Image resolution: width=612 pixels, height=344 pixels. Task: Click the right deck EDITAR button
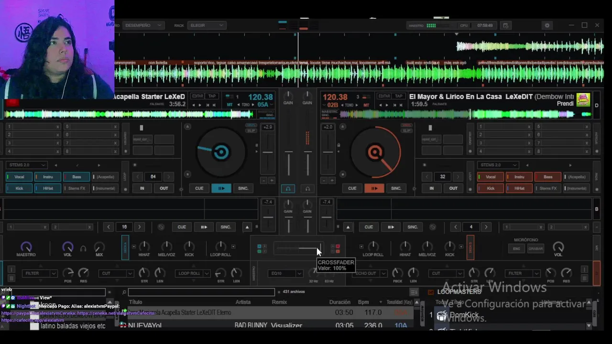coord(384,96)
